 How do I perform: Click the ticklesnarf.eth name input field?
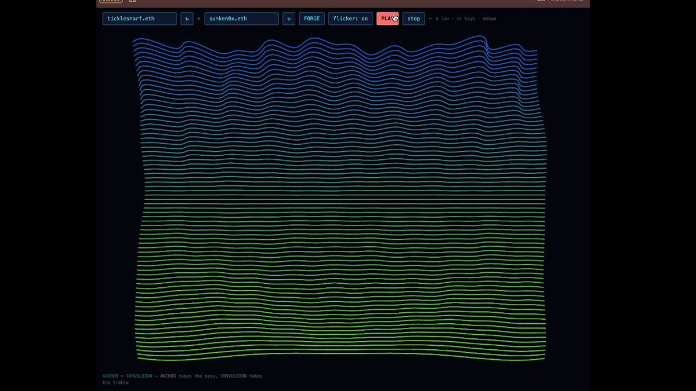pyautogui.click(x=140, y=19)
